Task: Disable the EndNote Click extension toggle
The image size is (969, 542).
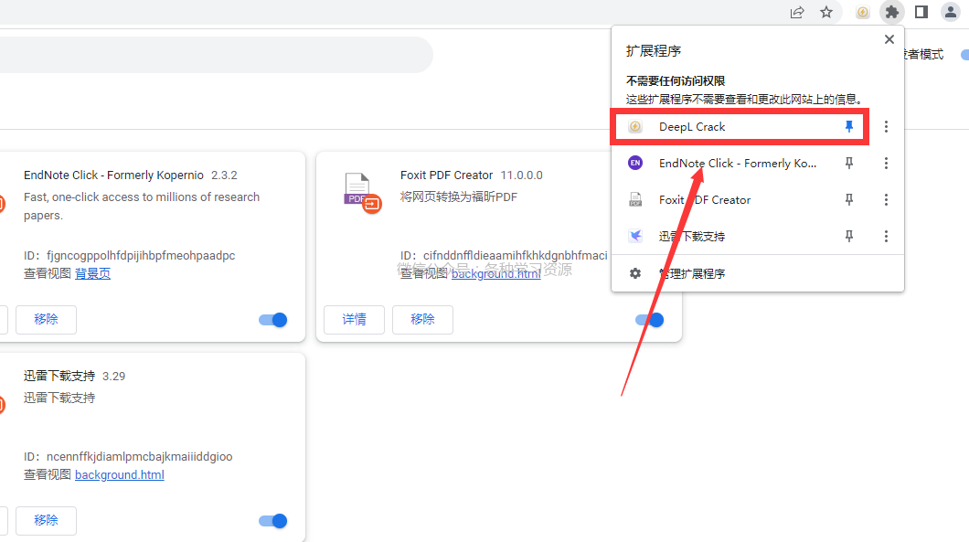Action: click(x=272, y=320)
